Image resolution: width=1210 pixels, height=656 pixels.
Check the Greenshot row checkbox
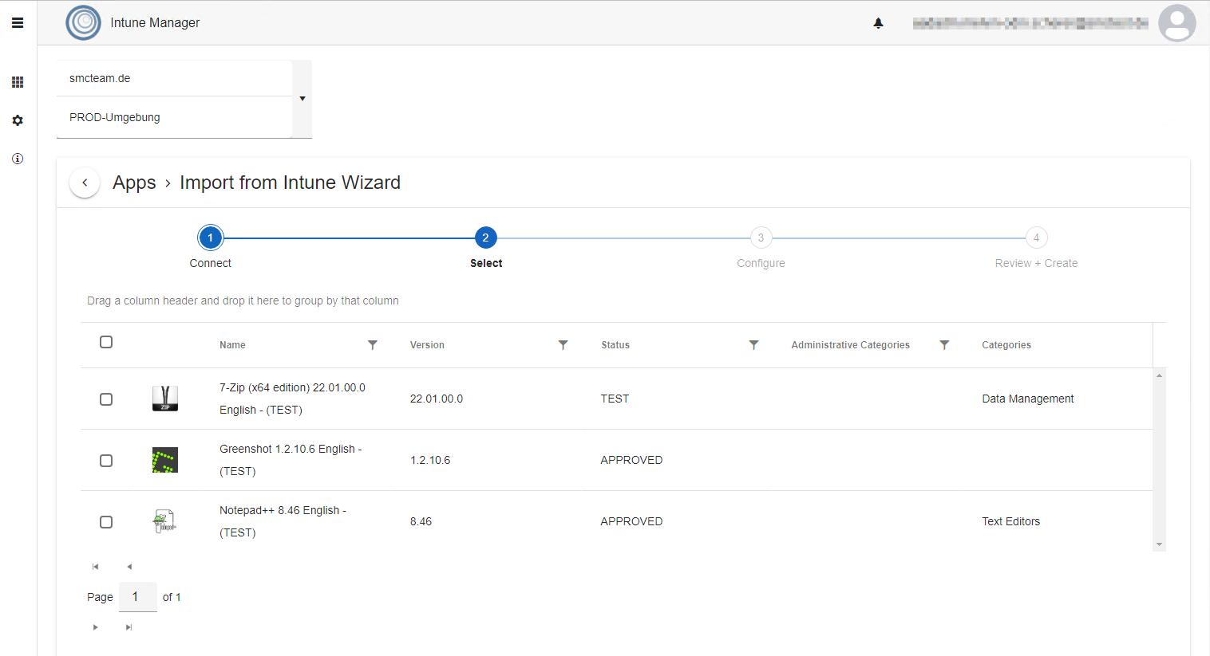point(106,461)
